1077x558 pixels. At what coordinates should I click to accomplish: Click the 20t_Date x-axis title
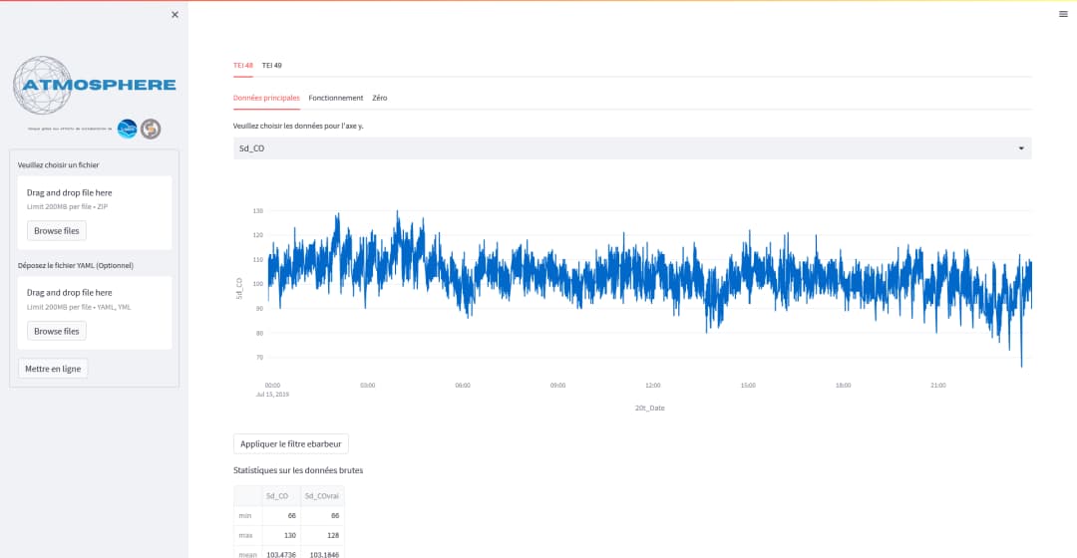(650, 408)
